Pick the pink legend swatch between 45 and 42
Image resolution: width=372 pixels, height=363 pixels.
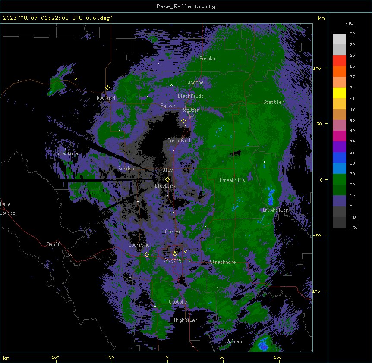tap(339, 125)
